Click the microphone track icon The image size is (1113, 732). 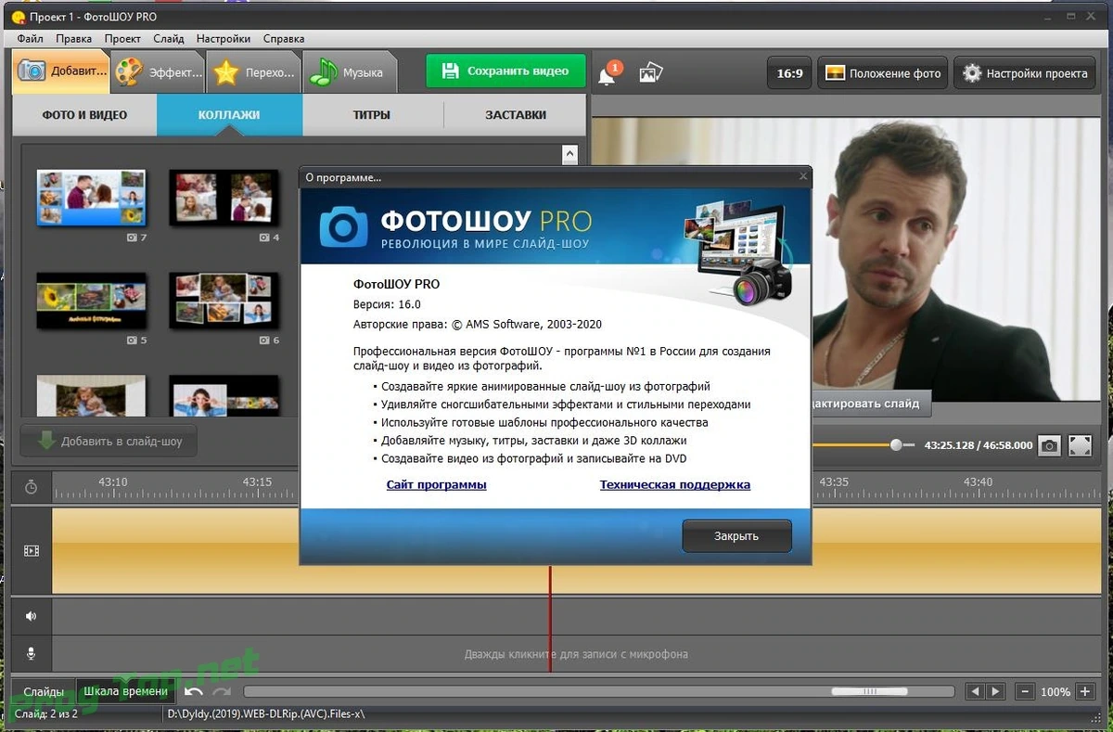[x=31, y=654]
